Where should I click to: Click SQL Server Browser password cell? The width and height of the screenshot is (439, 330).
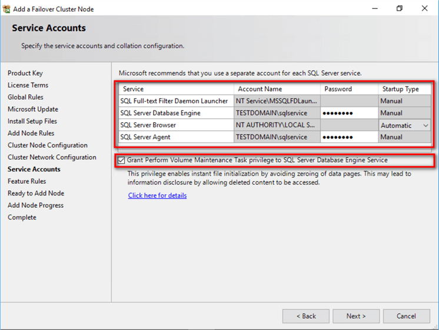coord(349,125)
